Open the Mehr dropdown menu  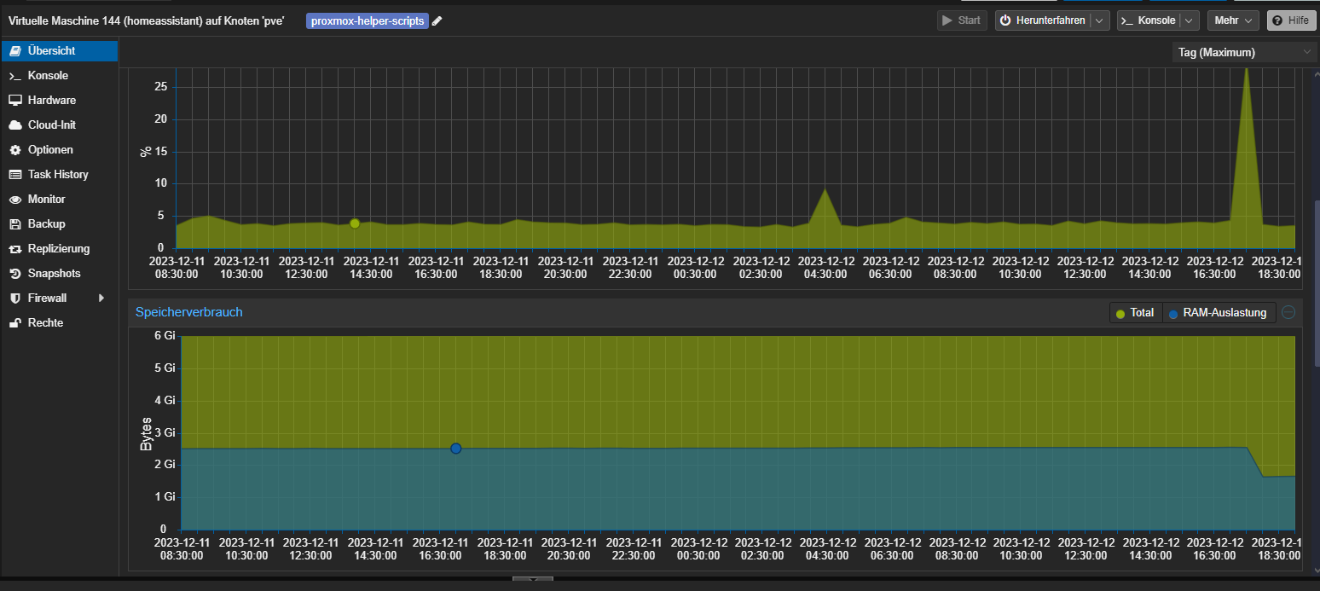[1232, 20]
